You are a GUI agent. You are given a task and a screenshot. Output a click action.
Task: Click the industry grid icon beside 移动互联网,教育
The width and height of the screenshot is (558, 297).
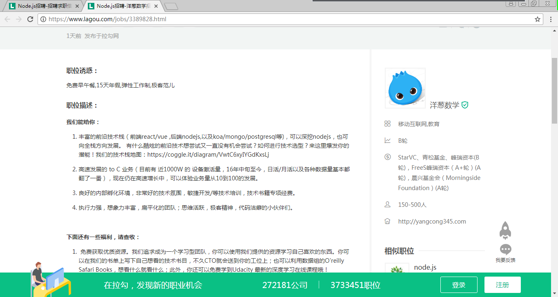coord(388,124)
